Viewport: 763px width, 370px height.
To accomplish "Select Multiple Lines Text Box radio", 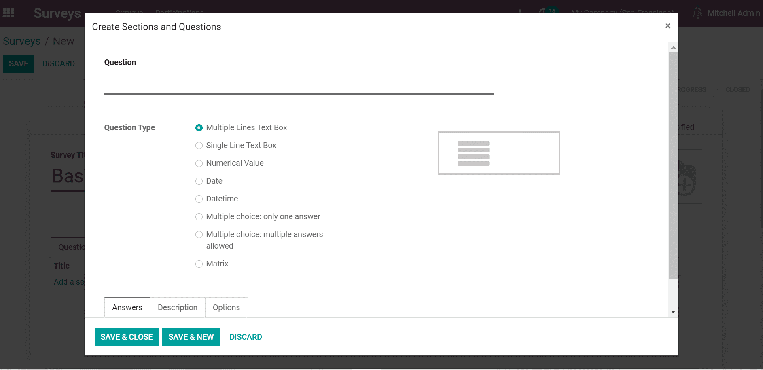I will pos(199,128).
